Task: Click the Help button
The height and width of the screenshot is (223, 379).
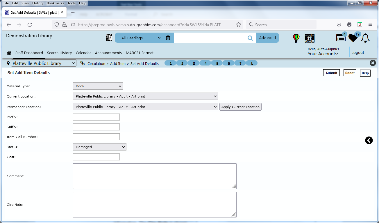Action: coord(365,73)
